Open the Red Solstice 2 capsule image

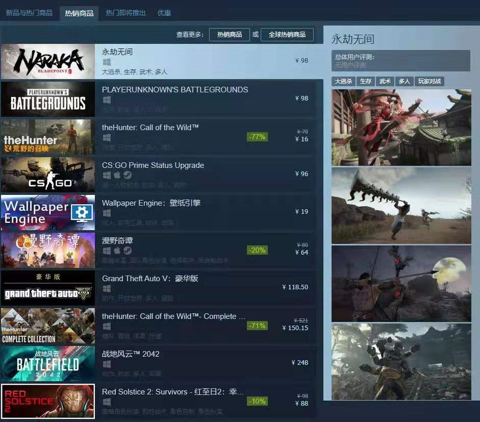point(48,401)
